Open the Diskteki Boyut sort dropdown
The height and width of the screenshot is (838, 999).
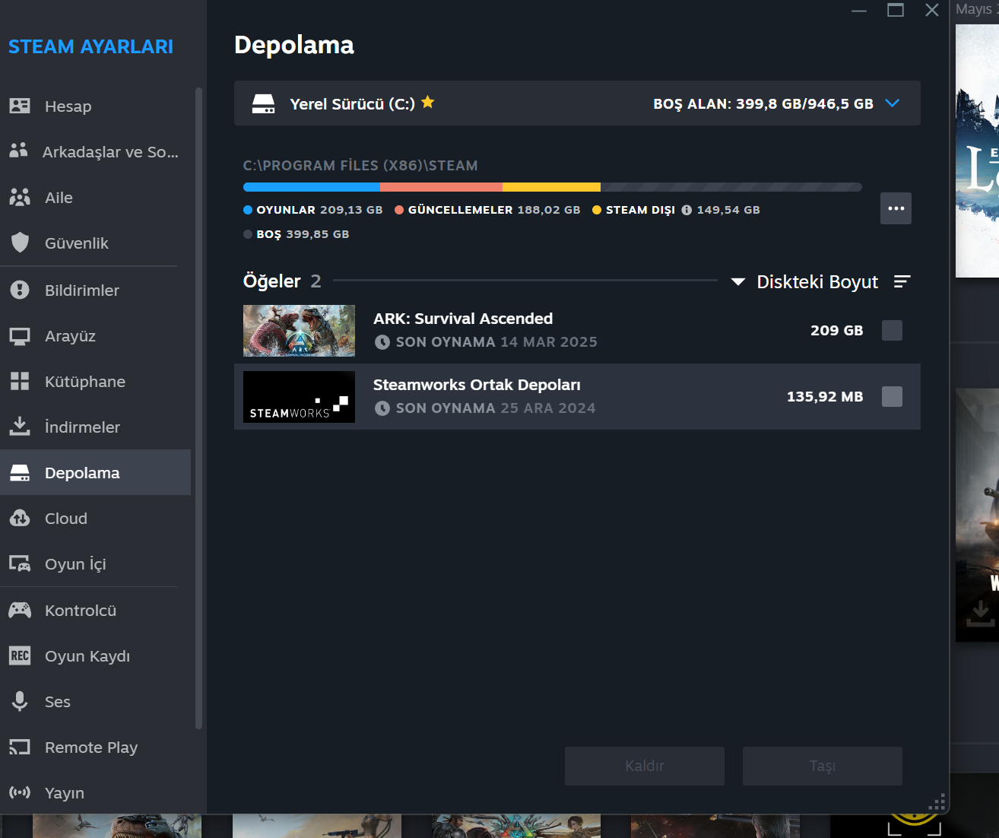pos(805,282)
